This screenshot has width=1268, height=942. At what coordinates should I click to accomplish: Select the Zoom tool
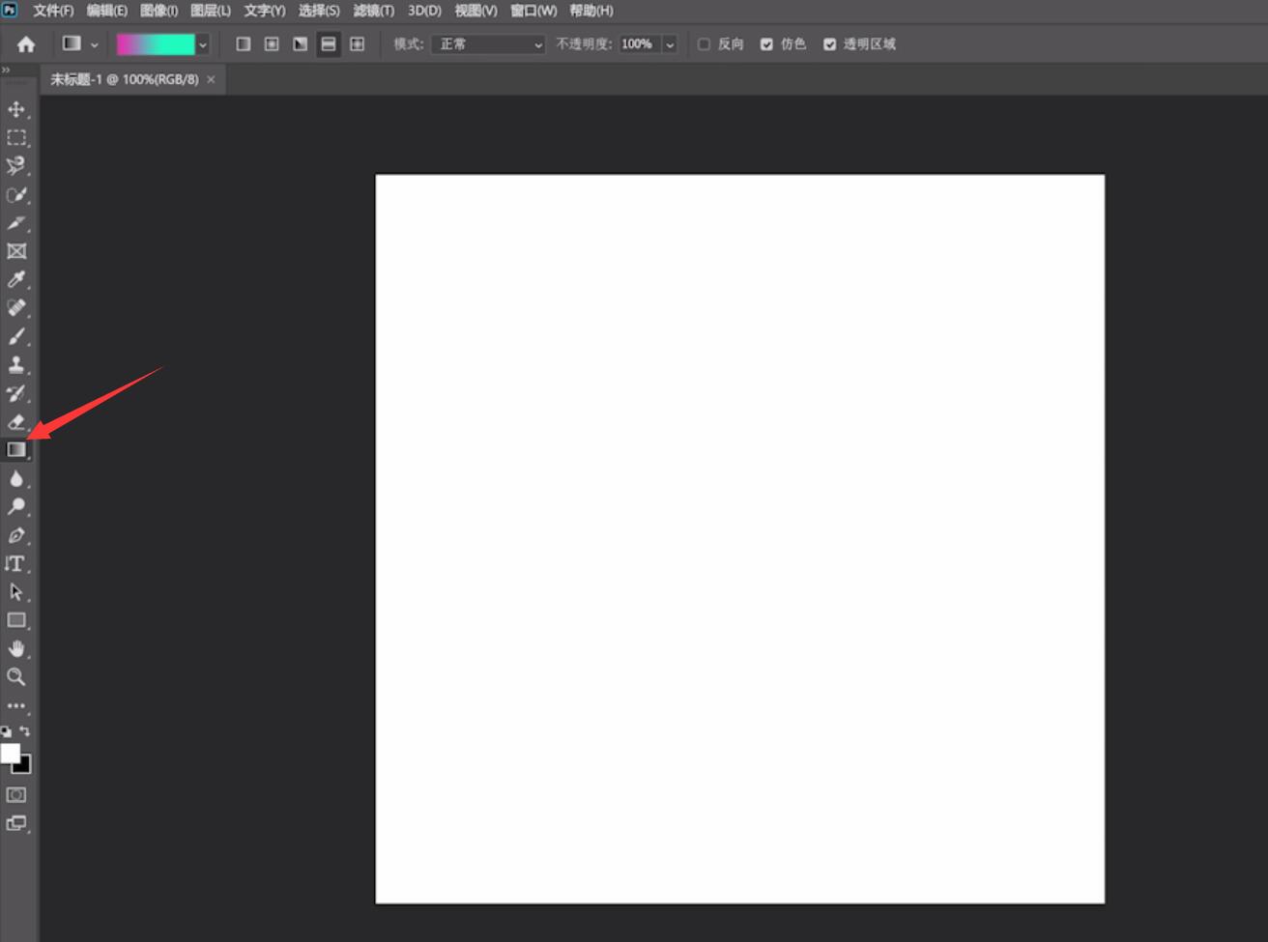16,677
